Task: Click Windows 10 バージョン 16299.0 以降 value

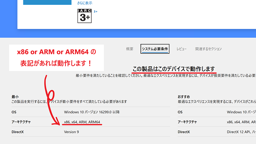Action: (x=92, y=112)
